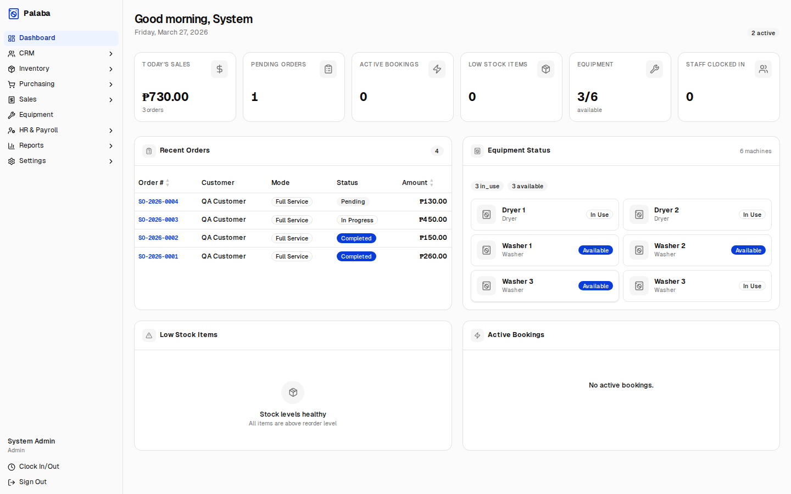The image size is (791, 494).
Task: Toggle the In Use badge on Dryer 2
Action: tap(752, 215)
